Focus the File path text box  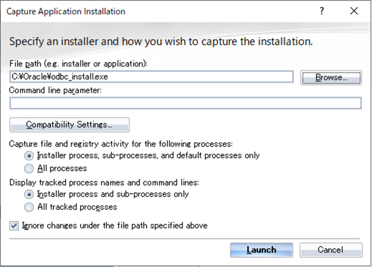[151, 76]
